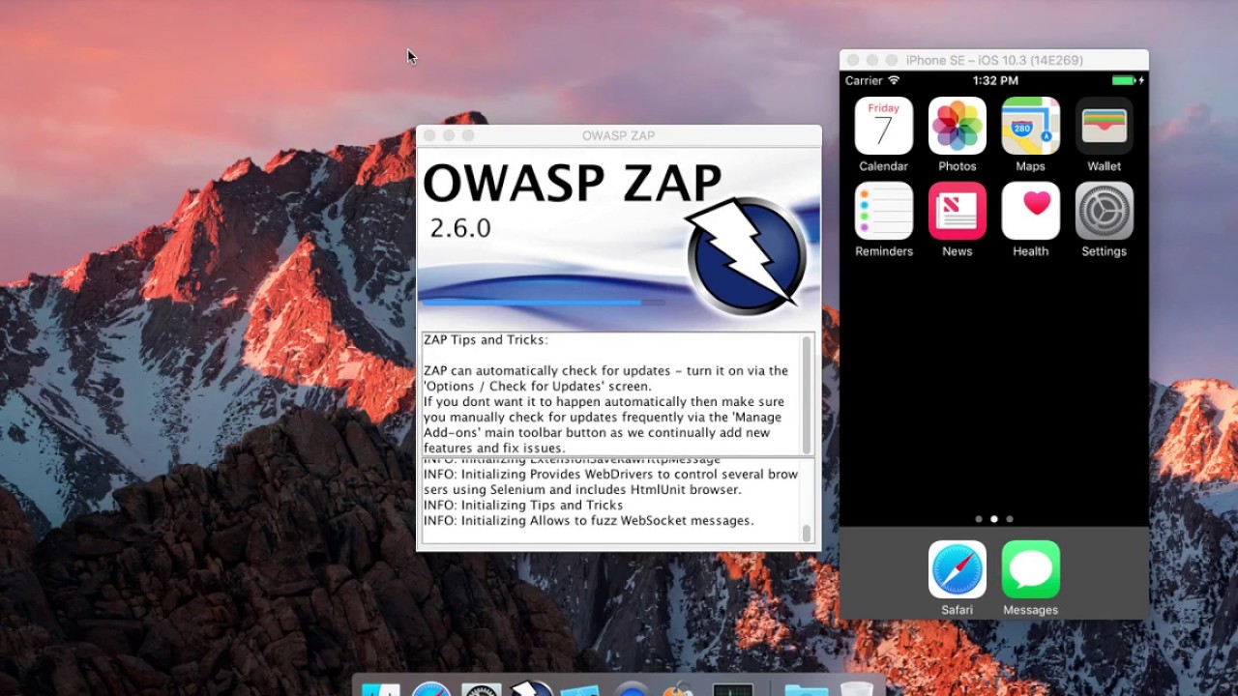Click 'INFO: Initializing Tips and Tricks' log line
Image resolution: width=1238 pixels, height=696 pixels.
(x=523, y=506)
